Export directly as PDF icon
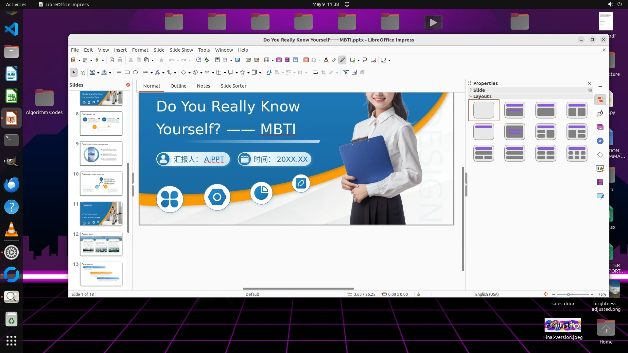Image resolution: width=628 pixels, height=353 pixels. click(x=112, y=60)
